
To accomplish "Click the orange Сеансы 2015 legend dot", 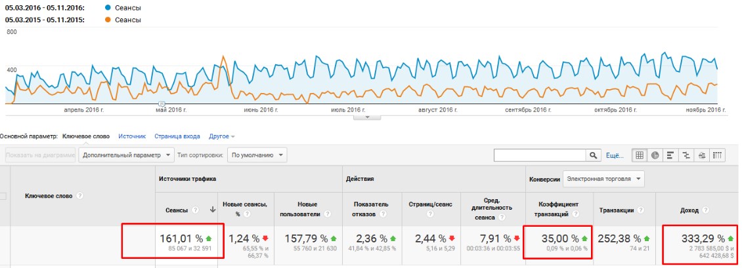I will point(108,20).
